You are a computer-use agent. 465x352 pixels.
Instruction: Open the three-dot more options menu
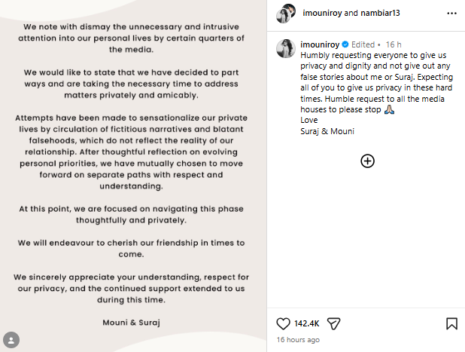click(x=451, y=13)
